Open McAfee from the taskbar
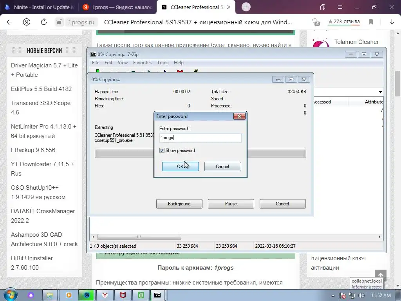 coord(123,296)
